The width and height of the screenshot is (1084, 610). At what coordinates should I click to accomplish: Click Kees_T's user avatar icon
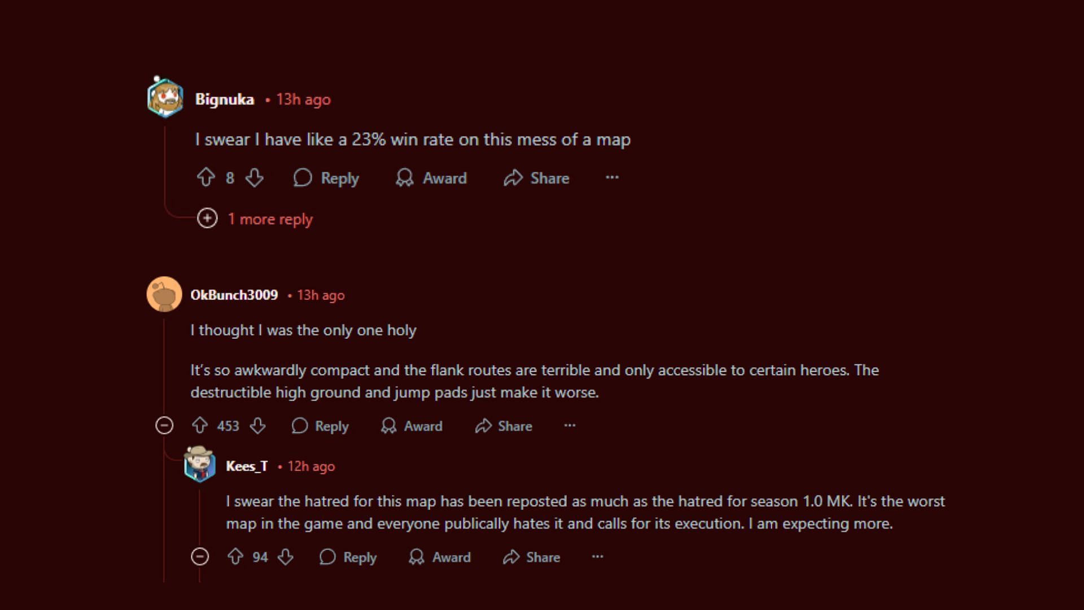[199, 465]
